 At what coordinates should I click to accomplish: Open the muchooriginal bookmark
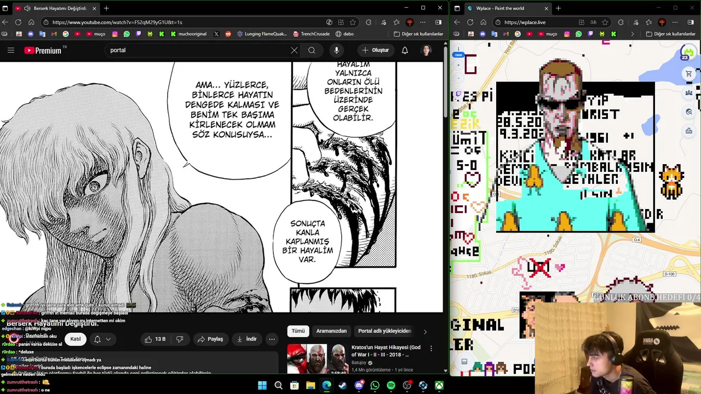coord(188,34)
